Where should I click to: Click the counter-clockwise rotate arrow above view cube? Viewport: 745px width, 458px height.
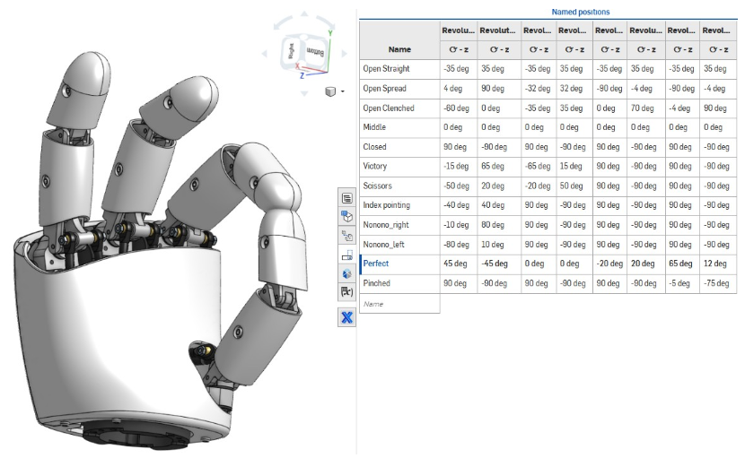[x=282, y=22]
